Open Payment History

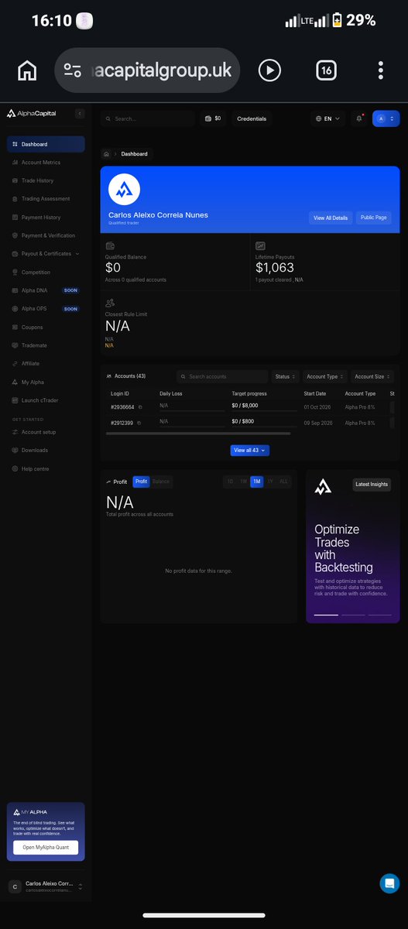46,218
